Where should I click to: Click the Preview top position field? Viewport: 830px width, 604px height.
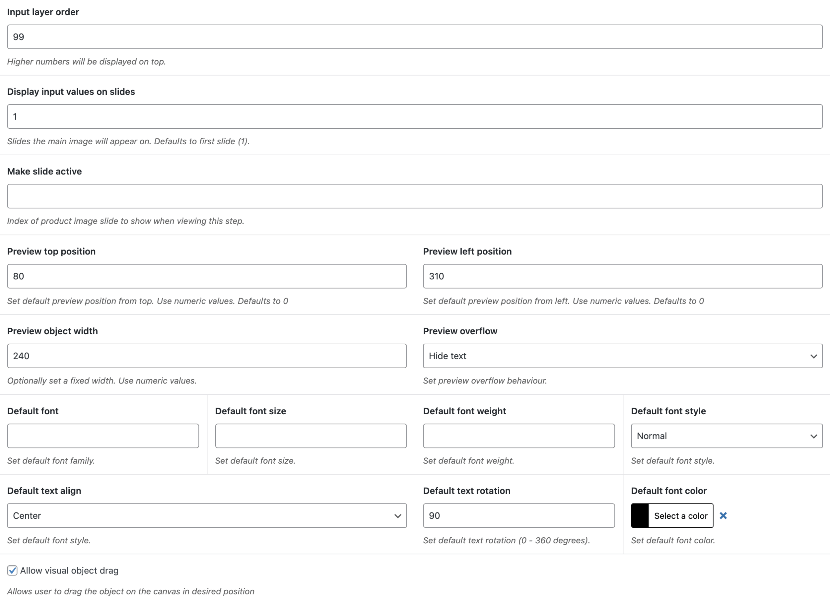tap(207, 276)
